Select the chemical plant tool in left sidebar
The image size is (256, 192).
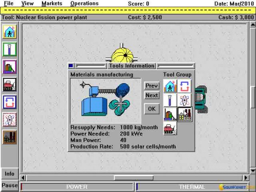tap(10, 67)
